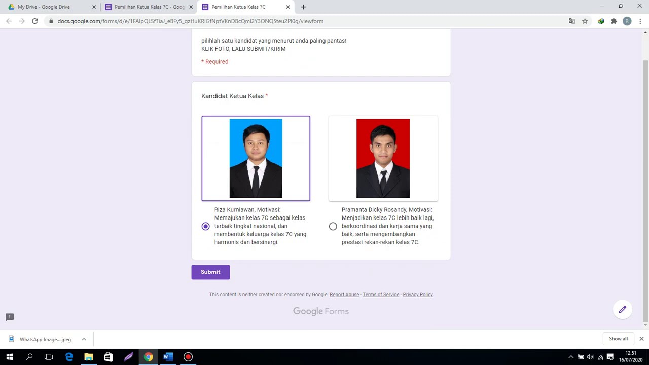This screenshot has height=365, width=649.
Task: Click Show all downloads
Action: (618, 339)
